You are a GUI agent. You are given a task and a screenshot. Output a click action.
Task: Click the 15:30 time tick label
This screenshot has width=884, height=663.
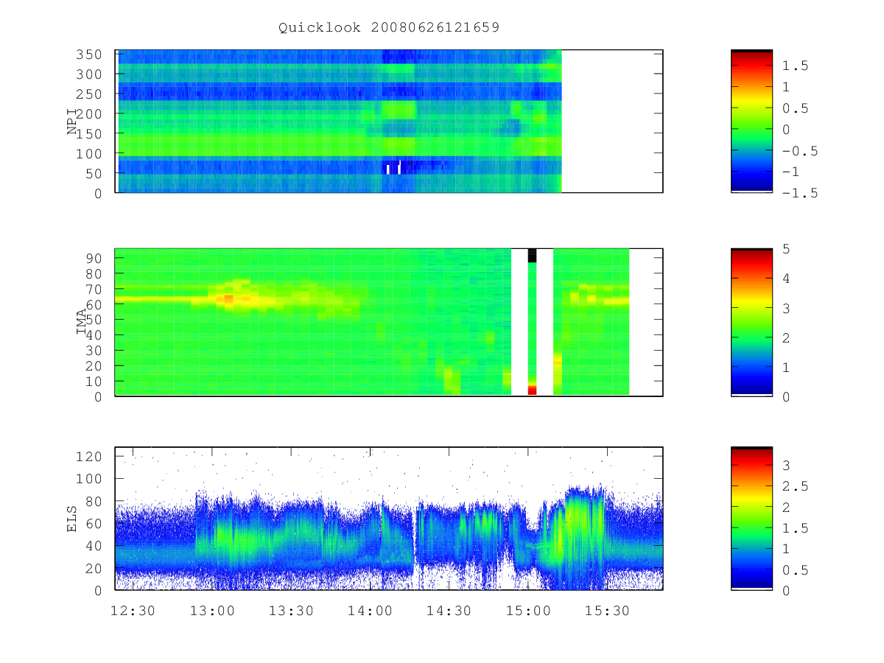pyautogui.click(x=608, y=611)
